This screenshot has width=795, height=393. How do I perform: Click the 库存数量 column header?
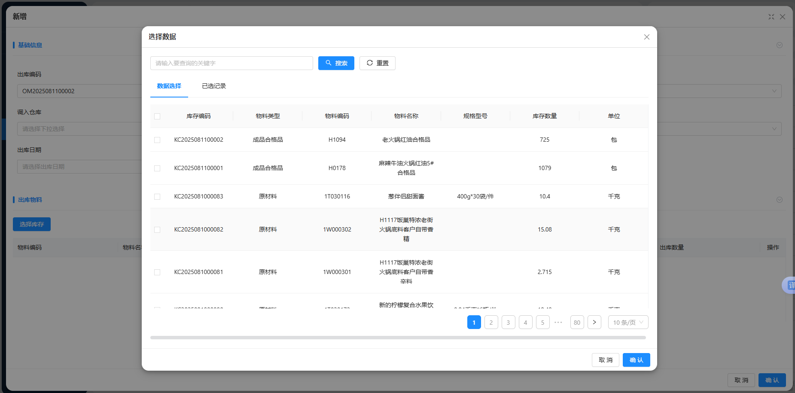tap(545, 116)
